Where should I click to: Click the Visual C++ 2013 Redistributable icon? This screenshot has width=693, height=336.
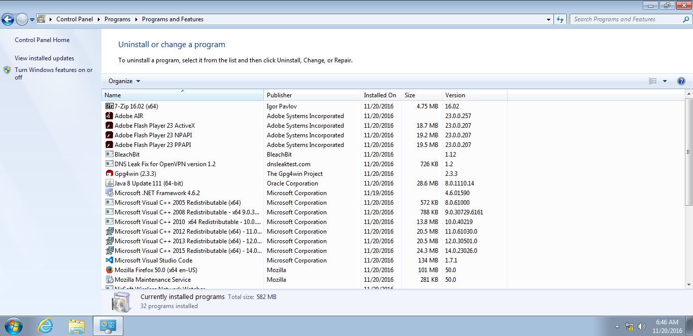pyautogui.click(x=109, y=241)
